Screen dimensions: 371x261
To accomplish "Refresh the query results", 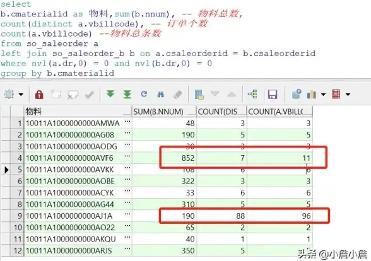I will click(144, 94).
